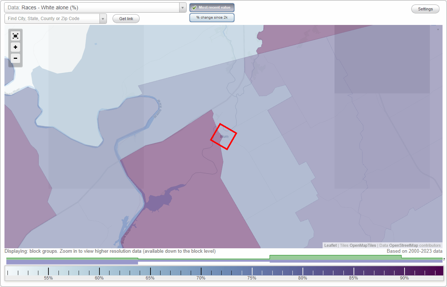Screen dimensions: 447x287
Task: Expand the location search dropdown arrow
Action: coord(103,18)
